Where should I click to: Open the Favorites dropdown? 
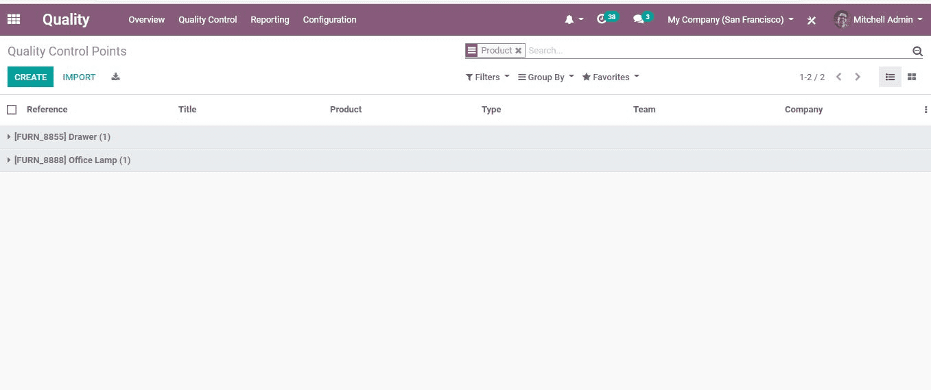(611, 77)
